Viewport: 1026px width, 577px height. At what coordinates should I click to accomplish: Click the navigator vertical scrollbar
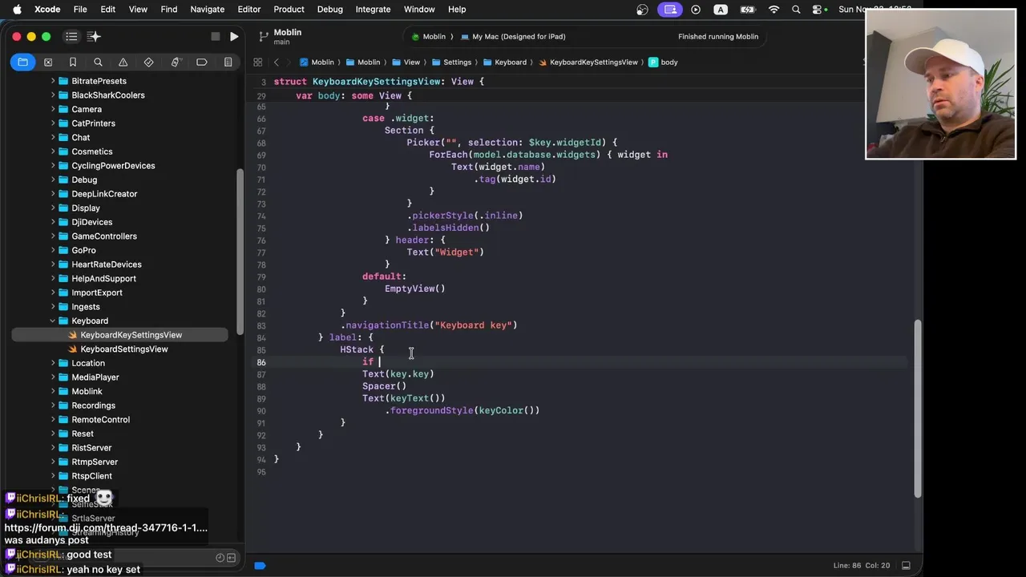tap(239, 252)
